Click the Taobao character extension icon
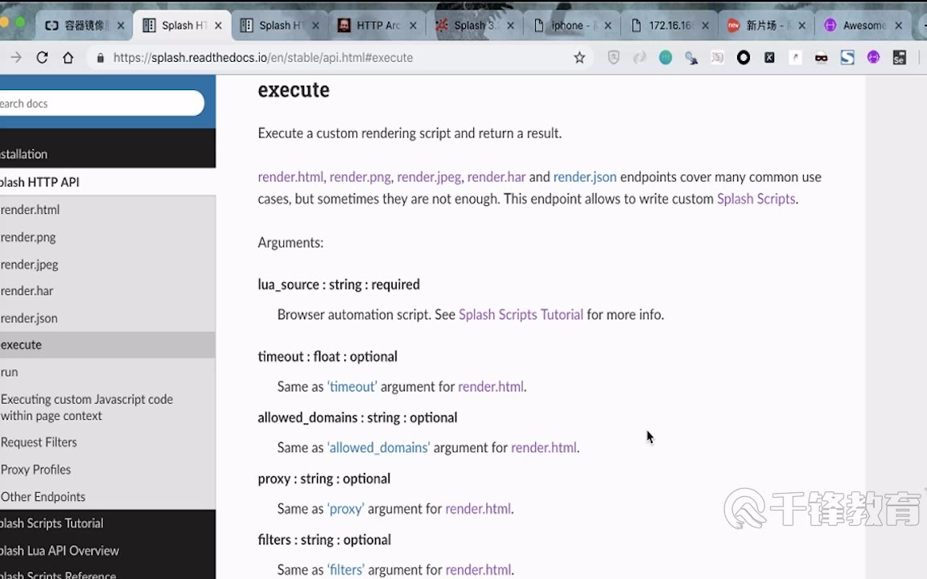This screenshot has height=579, width=927. coord(717,57)
